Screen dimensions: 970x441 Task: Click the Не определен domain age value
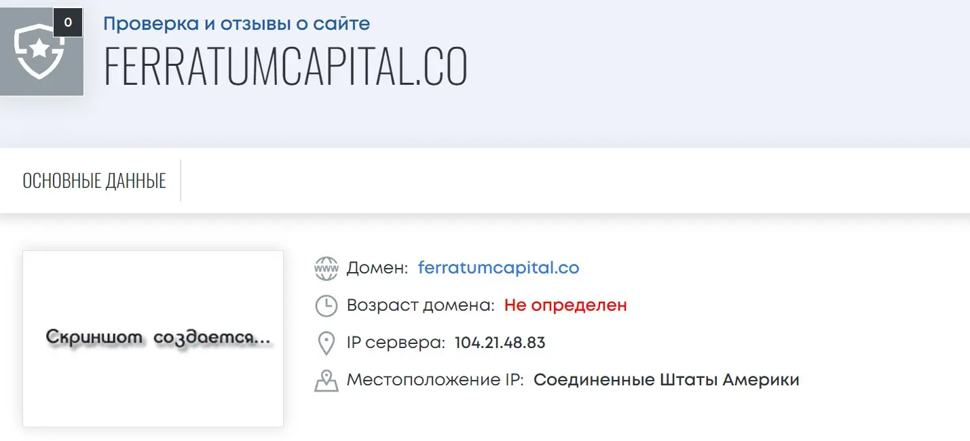pos(565,305)
